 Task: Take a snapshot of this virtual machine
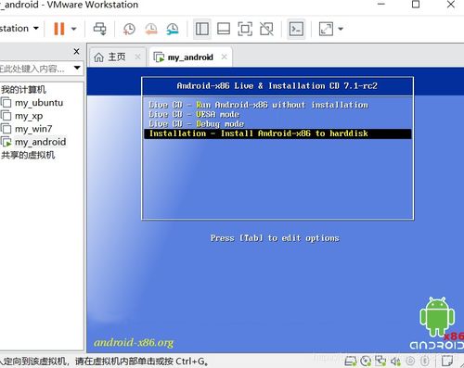tap(129, 29)
